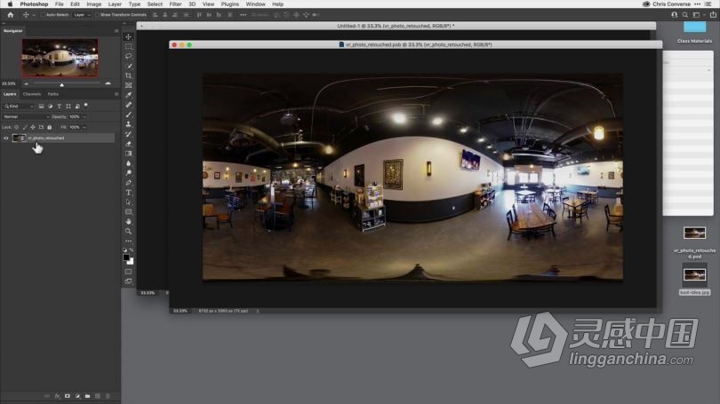Screen dimensions: 720x404
Task: Select the Crop tool
Action: [129, 75]
